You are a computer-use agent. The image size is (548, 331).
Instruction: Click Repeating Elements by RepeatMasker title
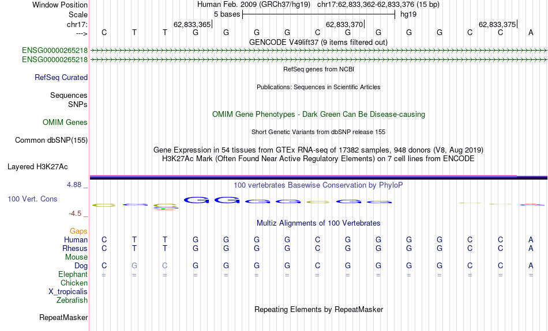tap(319, 309)
